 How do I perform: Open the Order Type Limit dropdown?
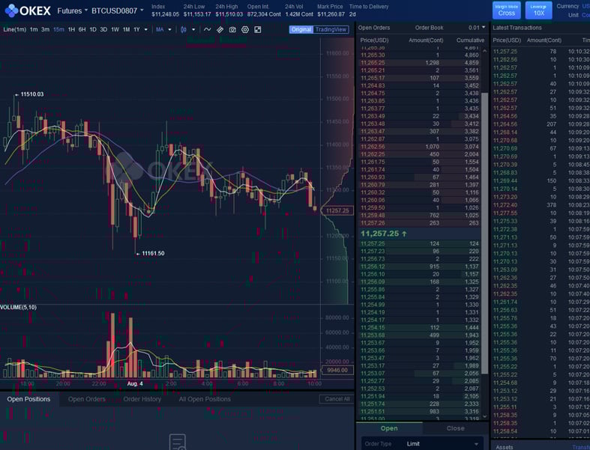pyautogui.click(x=422, y=444)
